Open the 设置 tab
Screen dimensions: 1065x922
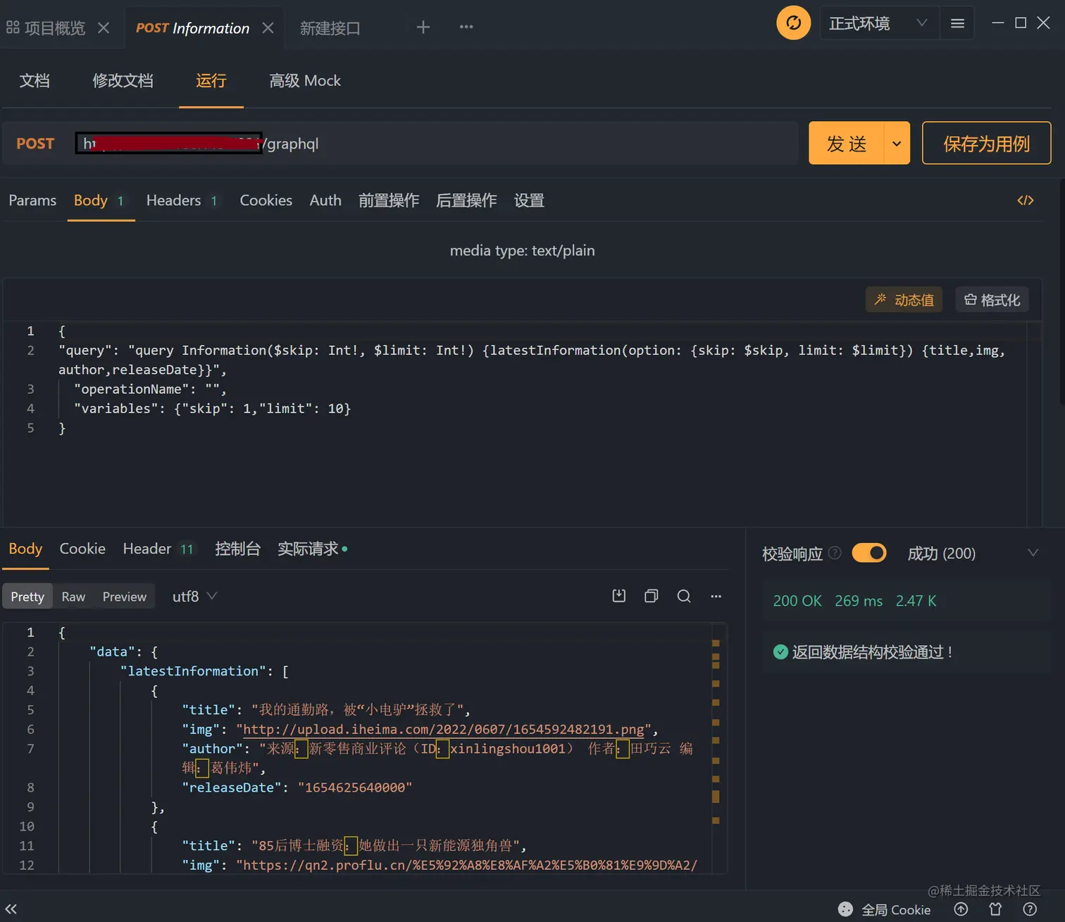point(529,201)
